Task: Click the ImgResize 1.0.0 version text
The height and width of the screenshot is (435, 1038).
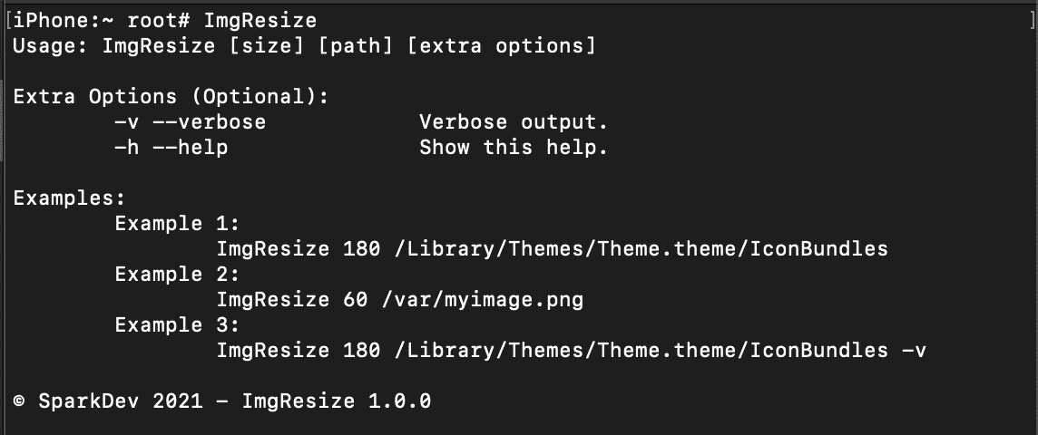Action: point(337,401)
